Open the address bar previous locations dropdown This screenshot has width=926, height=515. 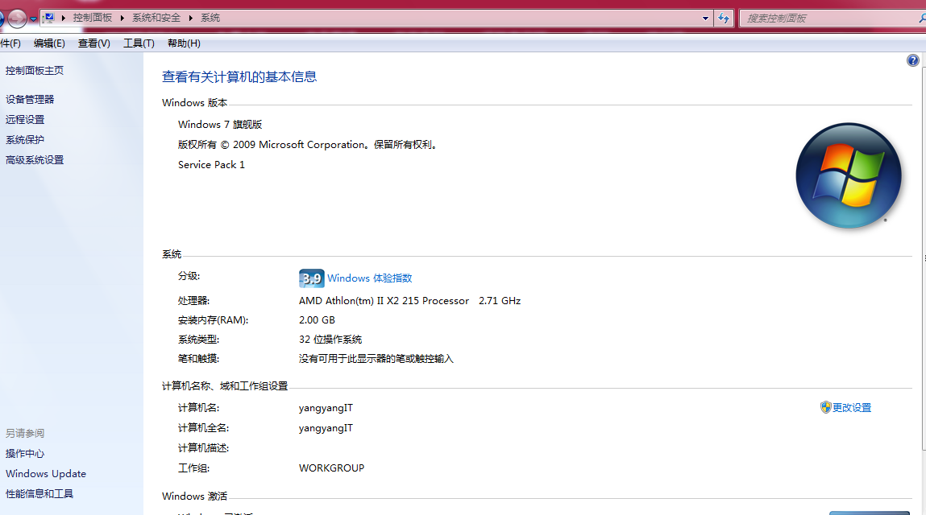[705, 19]
